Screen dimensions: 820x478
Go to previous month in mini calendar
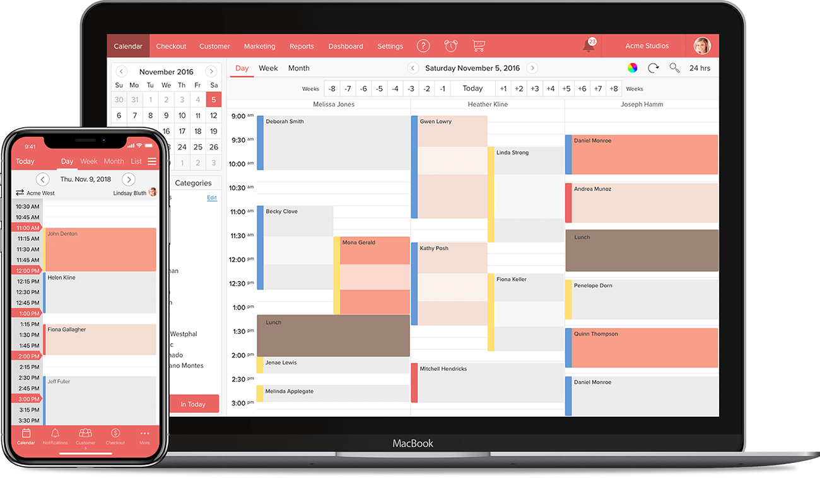[122, 72]
